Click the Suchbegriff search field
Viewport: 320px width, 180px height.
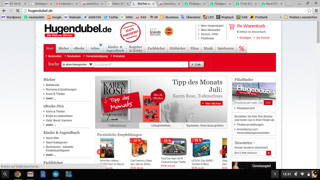[141, 64]
